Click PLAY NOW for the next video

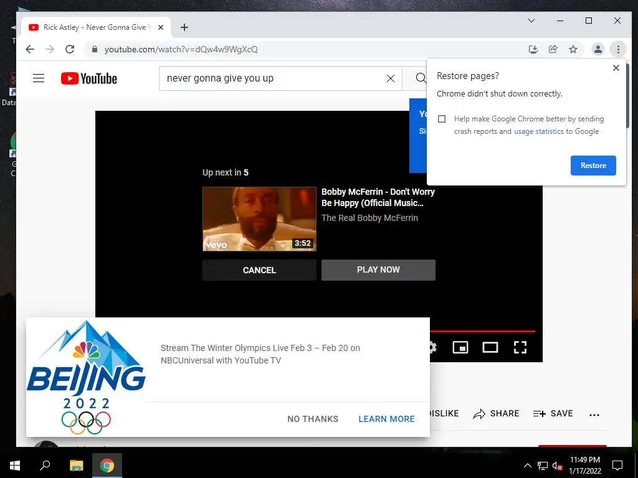tap(378, 270)
